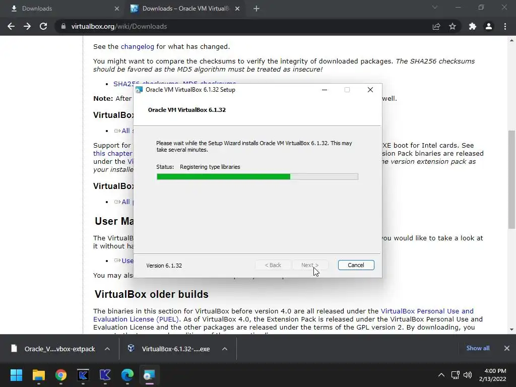Screen dimensions: 516x387
Task: Close the Oracle VM VirtualBox tab
Action: click(237, 9)
